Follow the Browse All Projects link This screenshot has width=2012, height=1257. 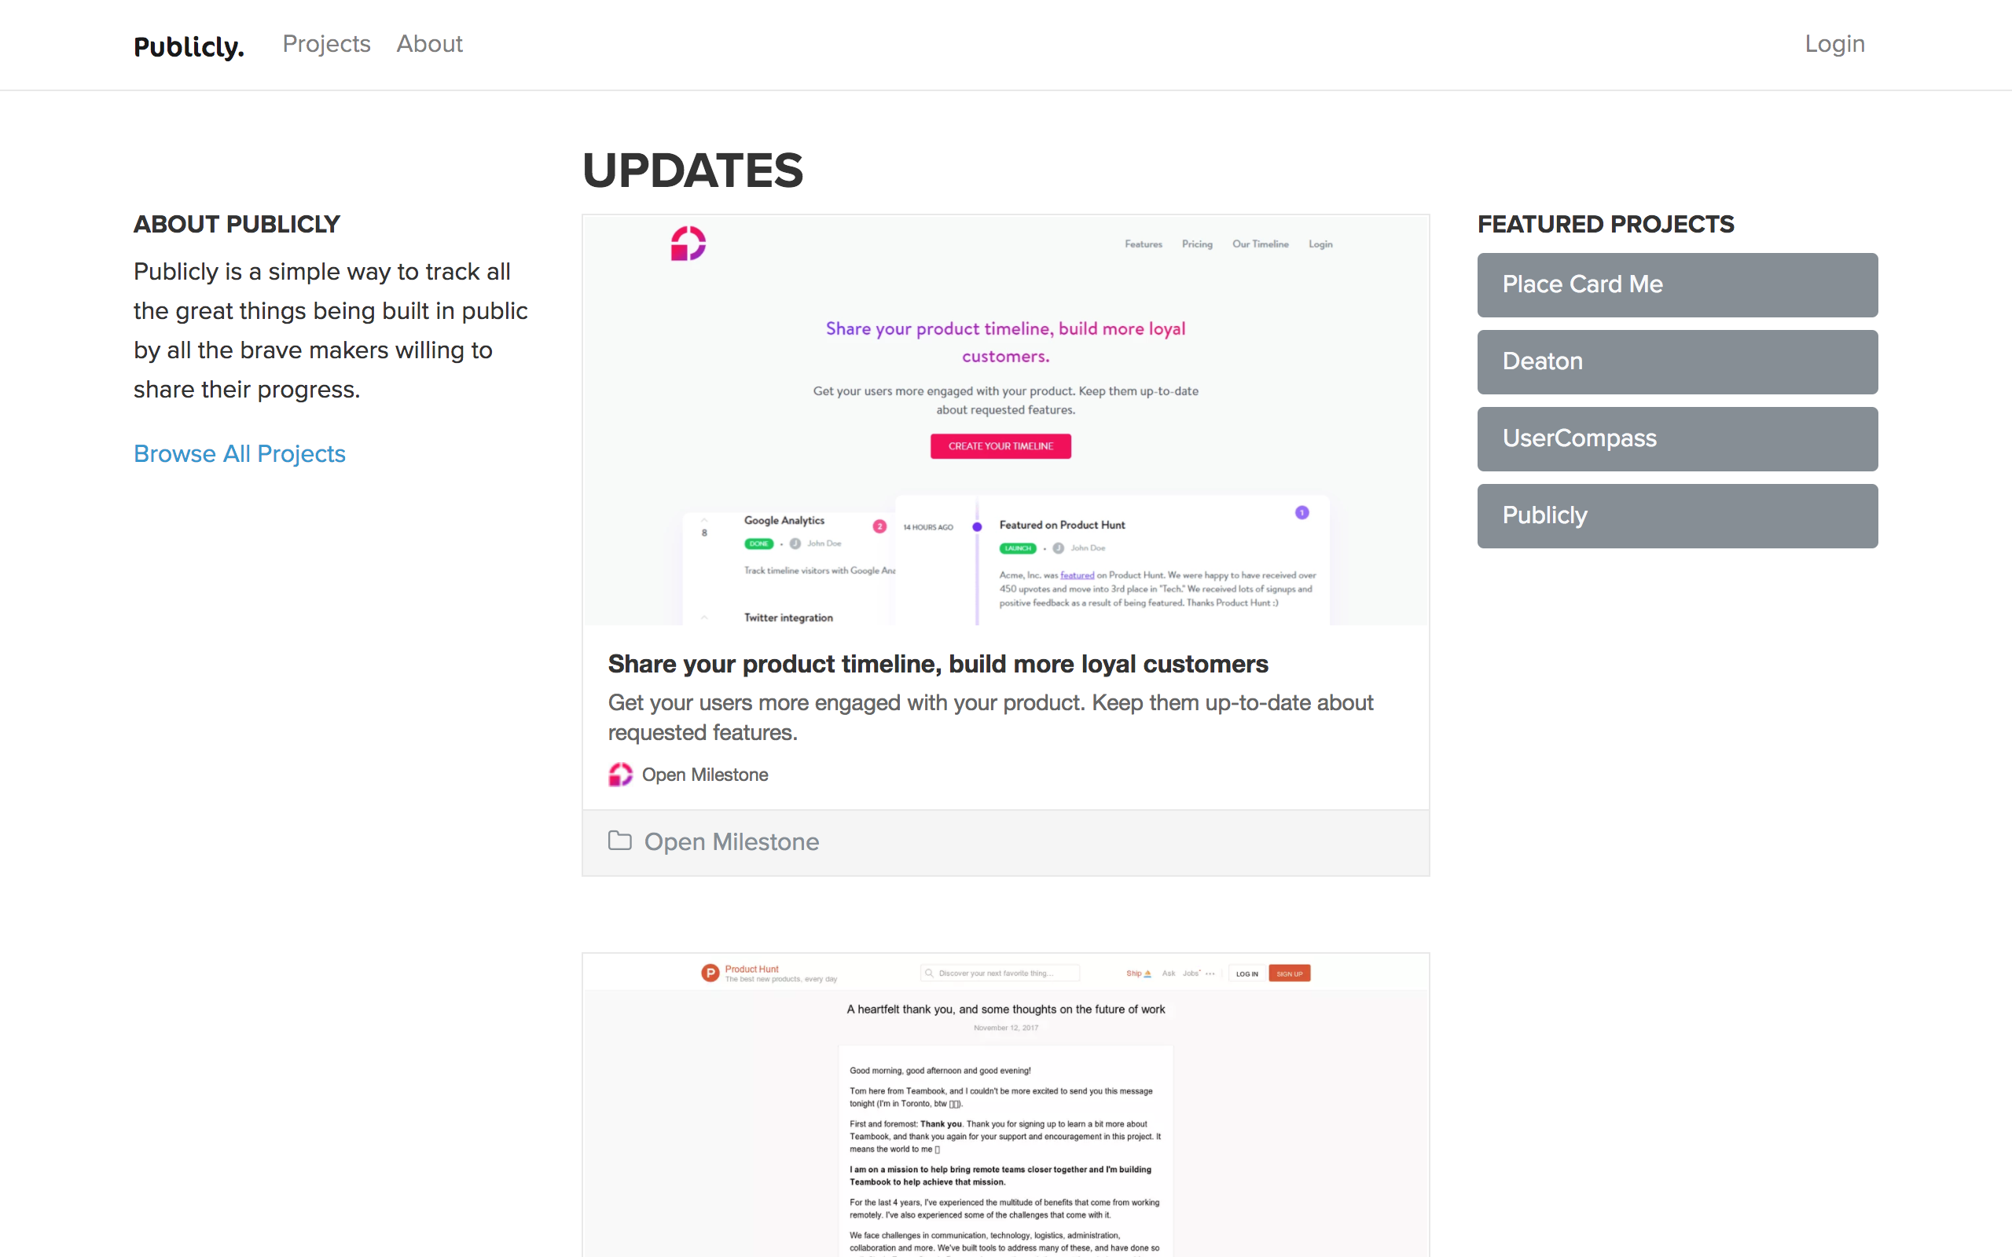[240, 454]
